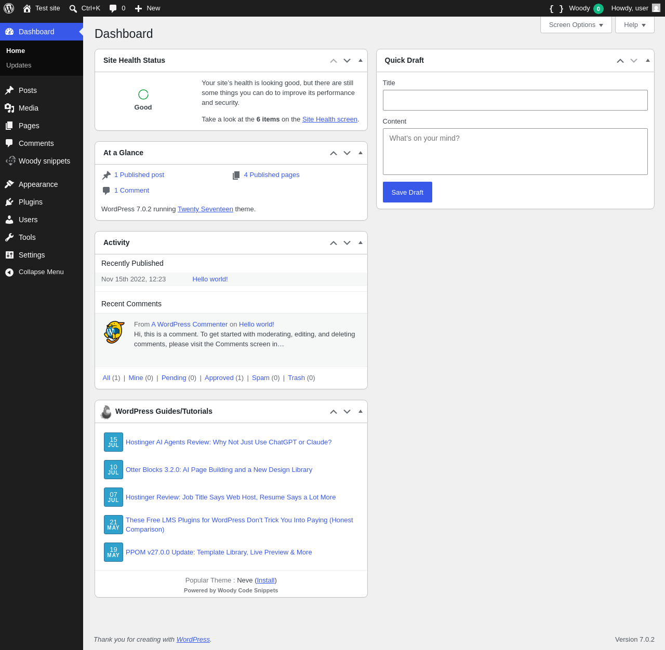The height and width of the screenshot is (650, 665).
Task: Click the Comments bubble icon in the sidebar
Action: click(x=9, y=143)
